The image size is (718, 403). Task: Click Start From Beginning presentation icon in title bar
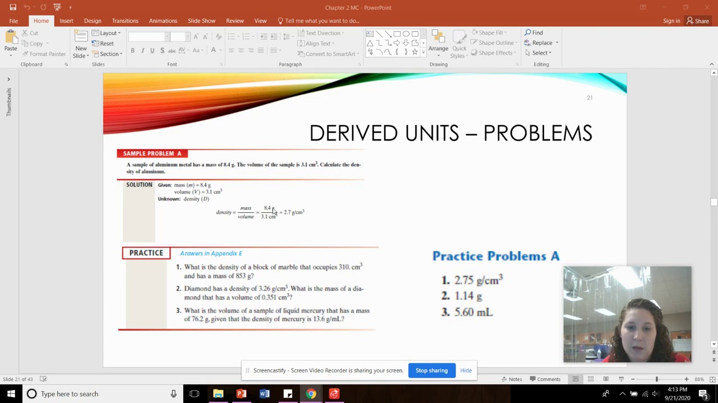(57, 7)
